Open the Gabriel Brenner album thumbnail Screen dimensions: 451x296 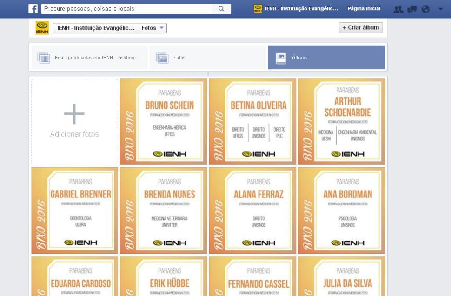[x=74, y=210]
